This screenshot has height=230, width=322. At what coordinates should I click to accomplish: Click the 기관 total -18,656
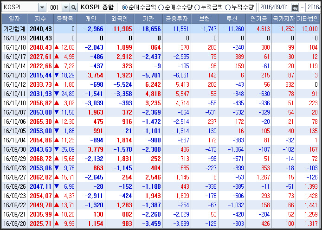pyautogui.click(x=150, y=29)
